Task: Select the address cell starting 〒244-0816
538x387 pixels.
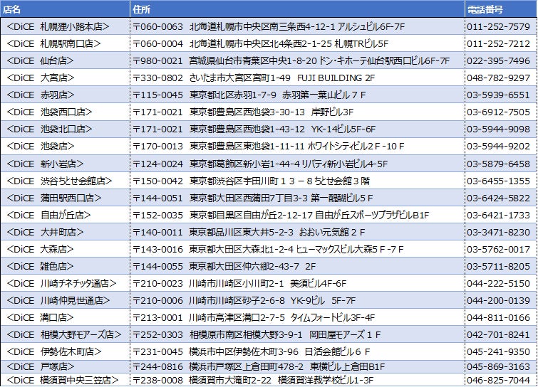Action: (297, 367)
